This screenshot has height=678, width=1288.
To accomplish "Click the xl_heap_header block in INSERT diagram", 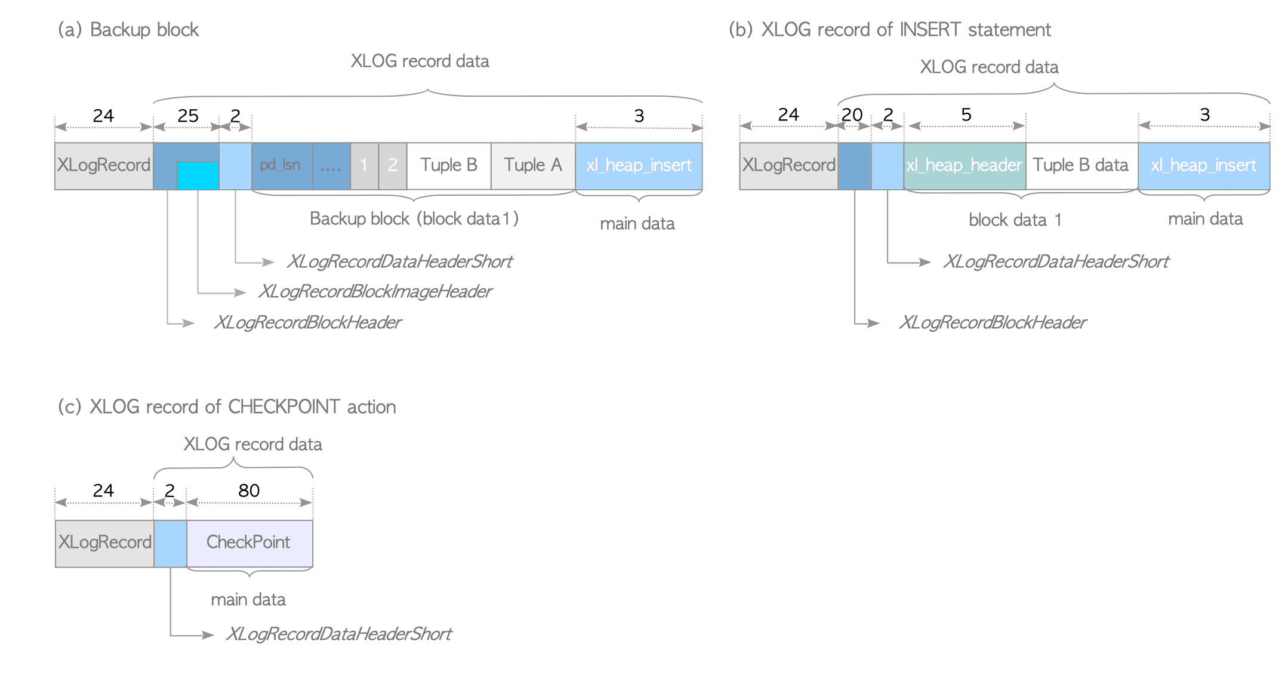I will click(x=964, y=166).
